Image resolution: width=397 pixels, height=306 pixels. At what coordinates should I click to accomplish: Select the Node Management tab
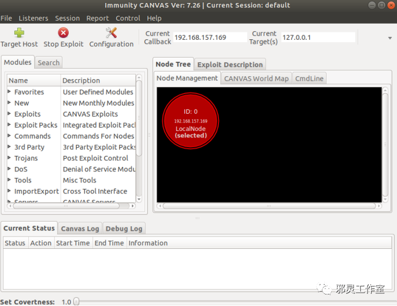click(x=187, y=78)
